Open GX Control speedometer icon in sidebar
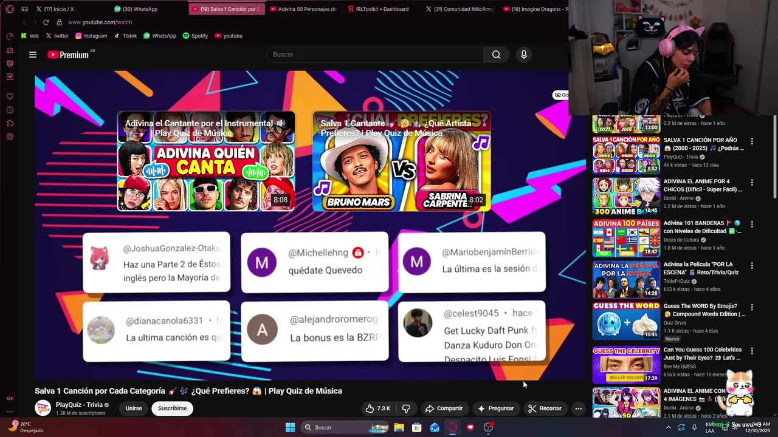 [x=10, y=36]
